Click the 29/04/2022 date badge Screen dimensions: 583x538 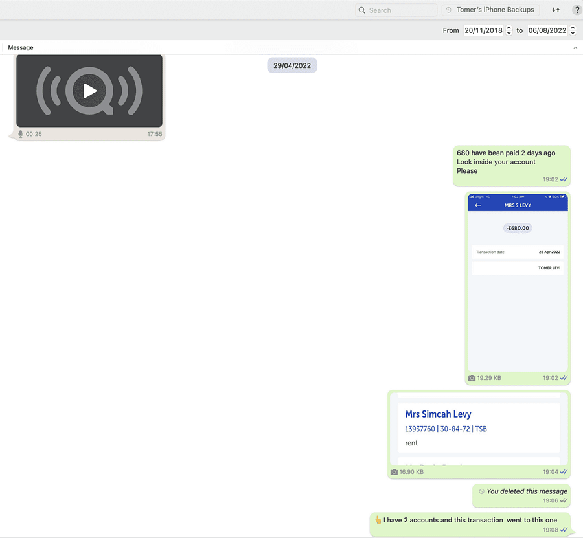tap(292, 65)
